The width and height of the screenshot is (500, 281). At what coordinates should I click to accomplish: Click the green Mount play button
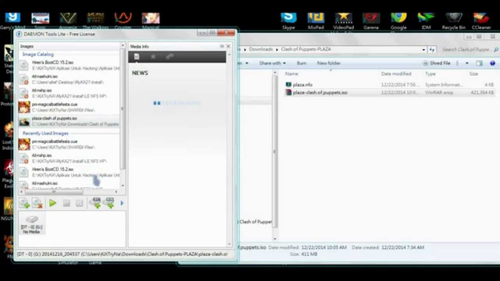click(x=53, y=203)
